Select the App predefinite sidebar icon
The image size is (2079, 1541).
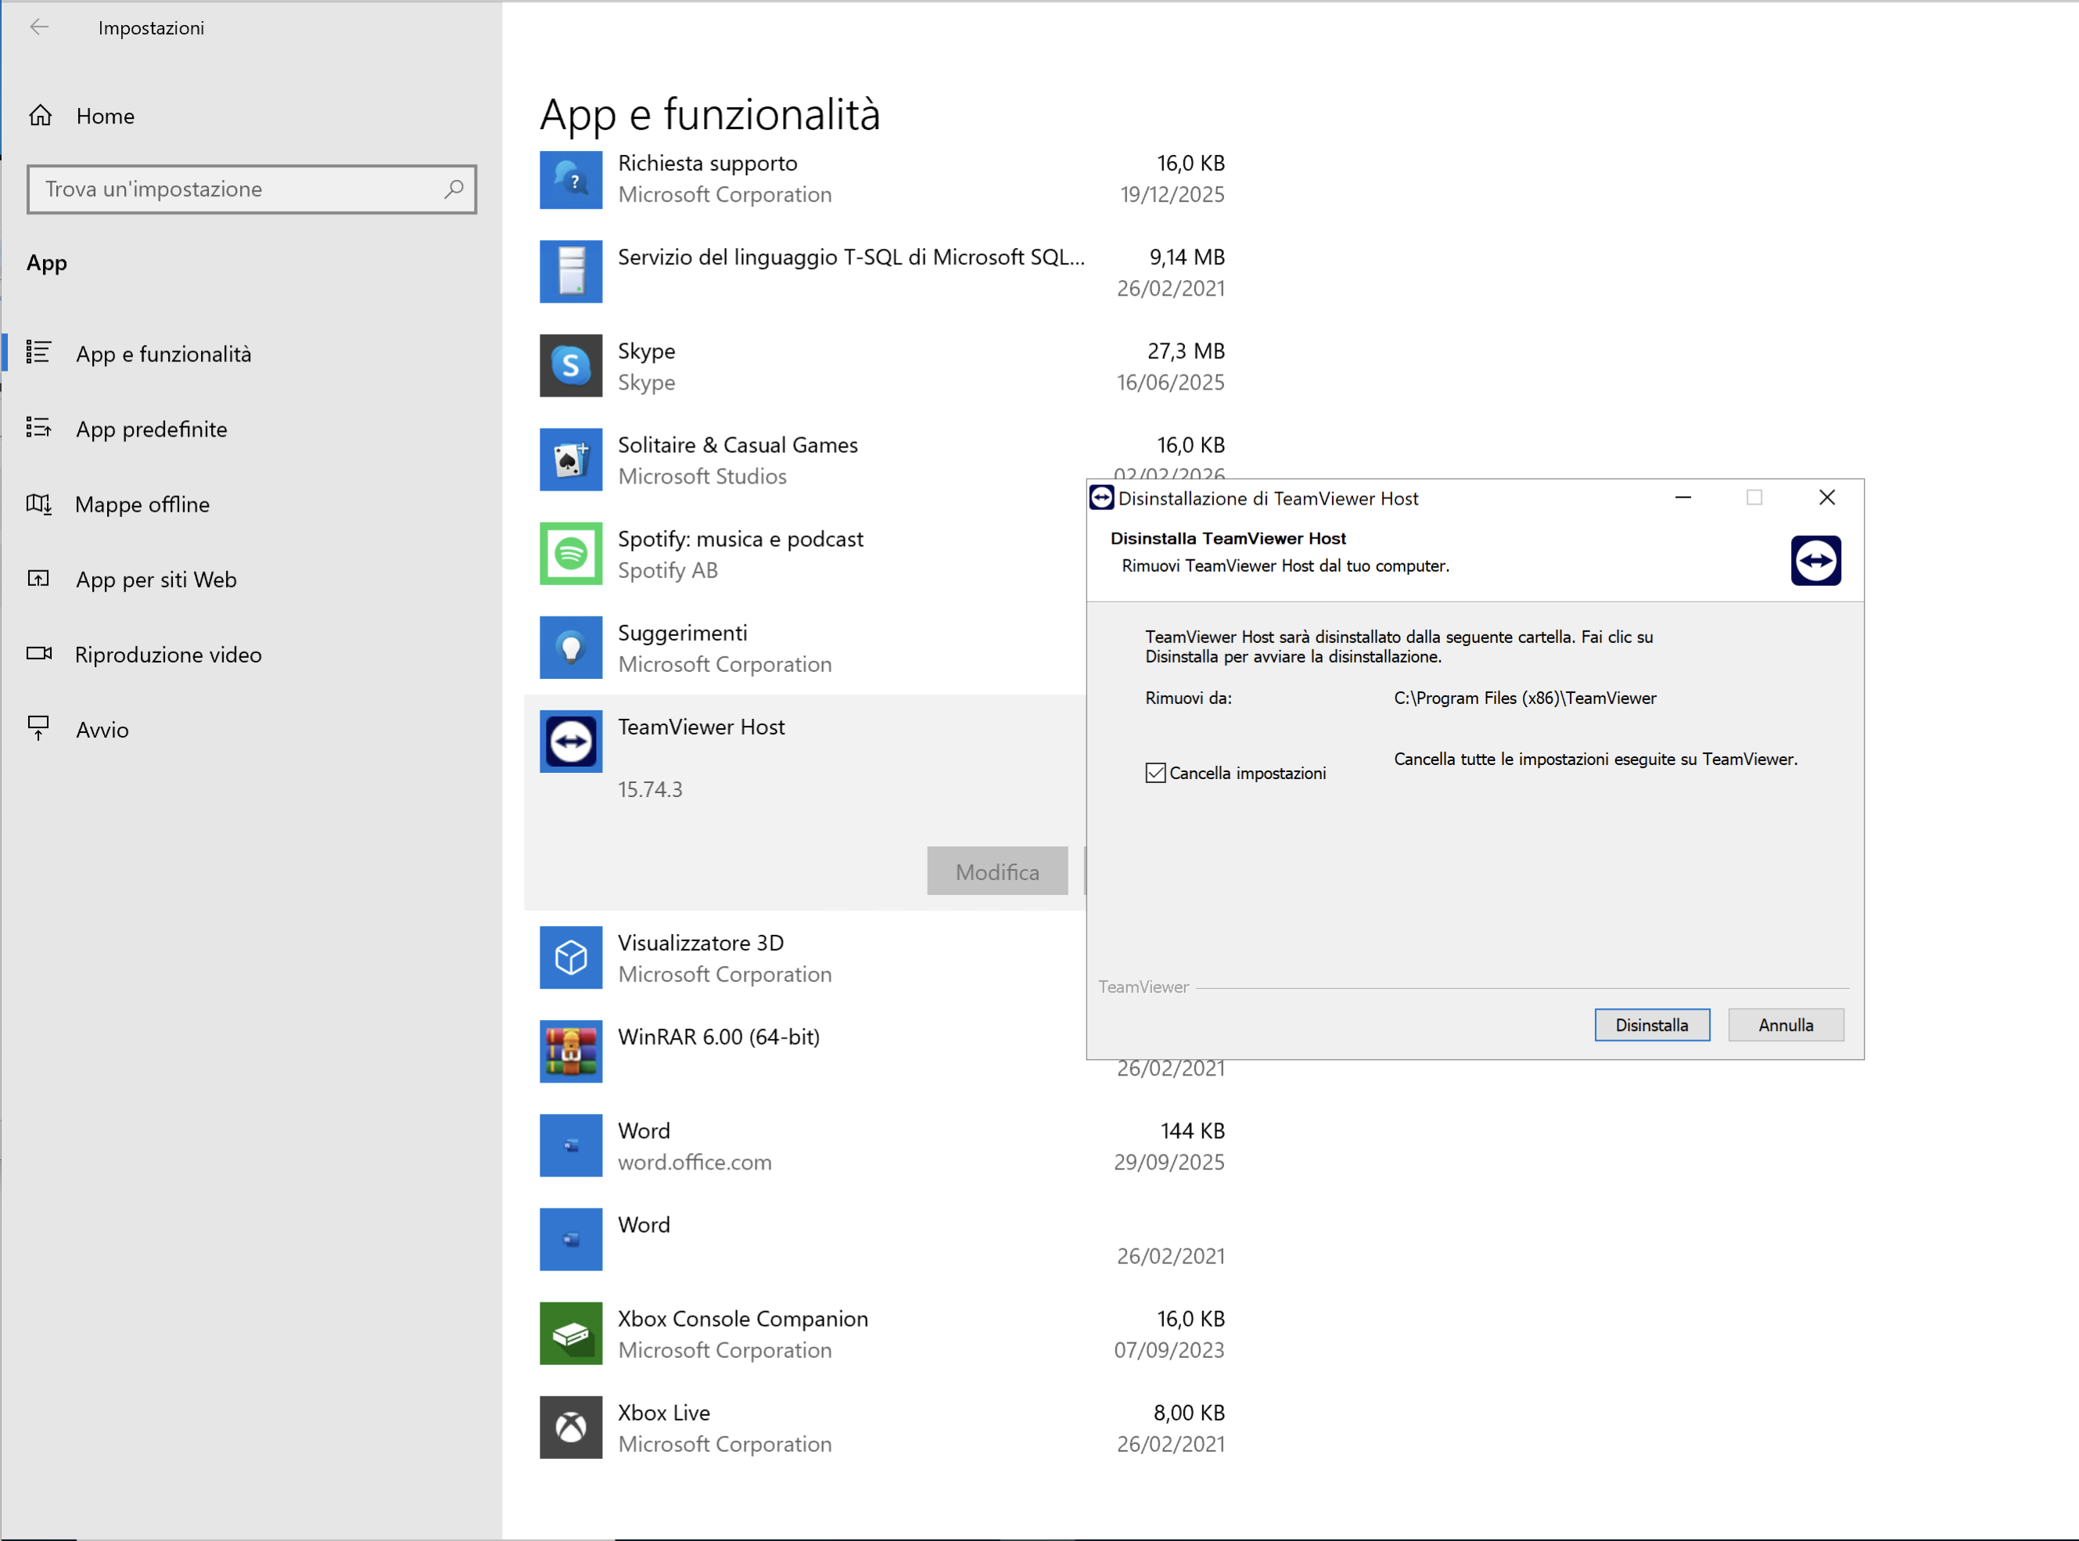point(38,428)
